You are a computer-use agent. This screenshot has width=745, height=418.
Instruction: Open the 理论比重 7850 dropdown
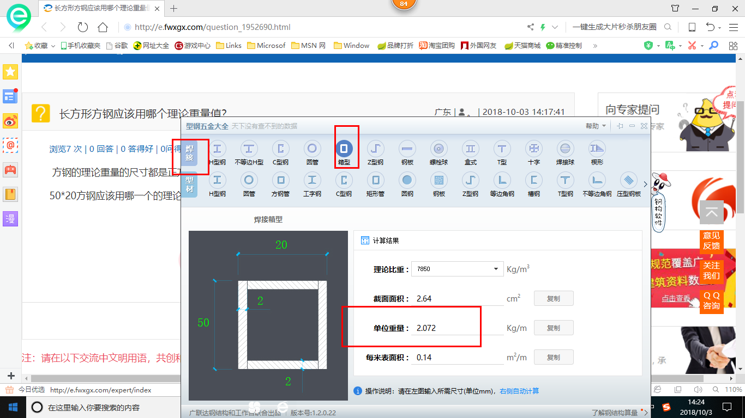point(457,269)
